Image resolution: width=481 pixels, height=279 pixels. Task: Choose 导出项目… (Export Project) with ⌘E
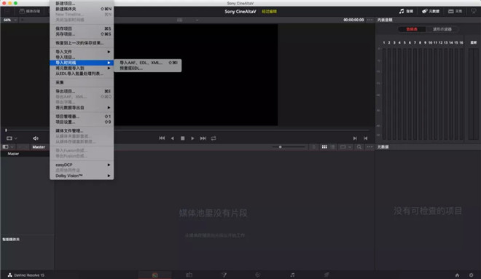click(82, 91)
